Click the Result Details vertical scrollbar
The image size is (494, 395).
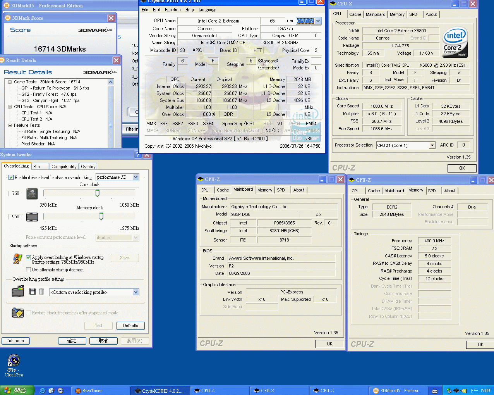point(111,113)
